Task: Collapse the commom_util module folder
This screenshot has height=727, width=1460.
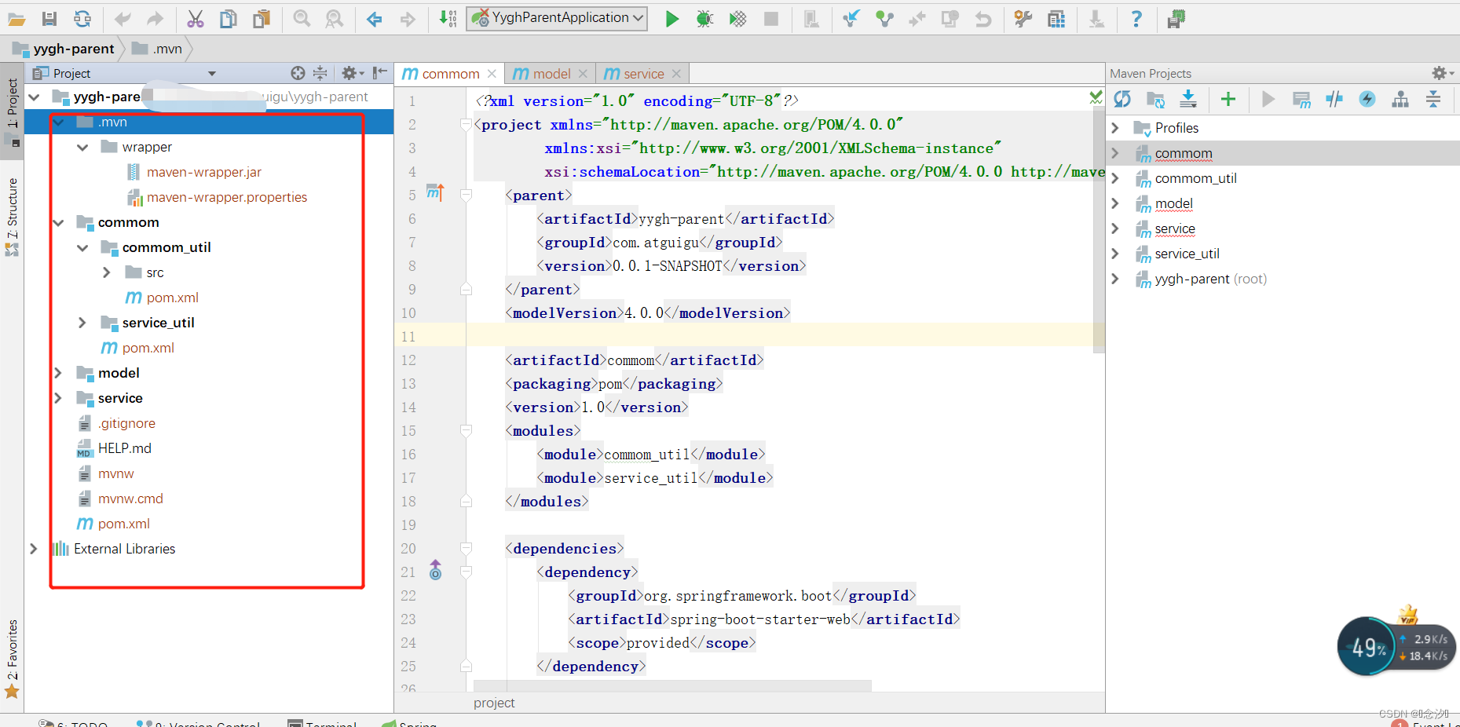Action: point(82,247)
